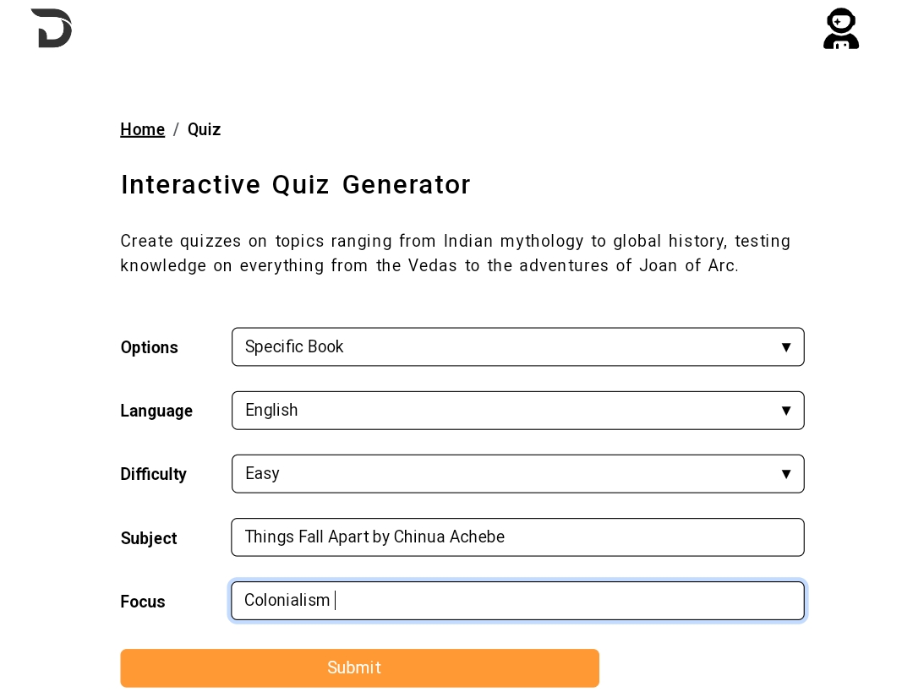913x692 pixels.
Task: Open the user profile avatar icon
Action: [x=841, y=29]
